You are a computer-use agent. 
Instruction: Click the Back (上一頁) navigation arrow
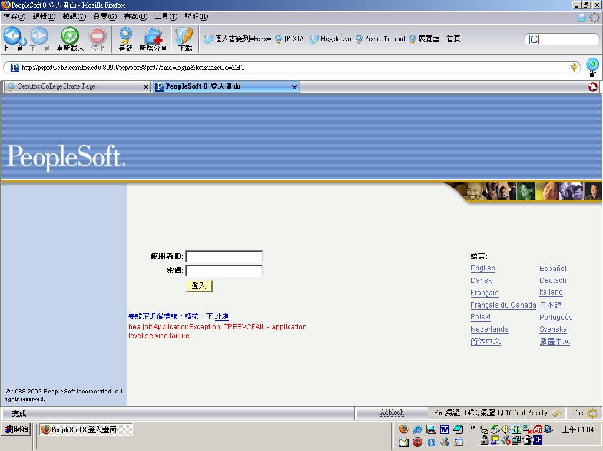tap(12, 37)
